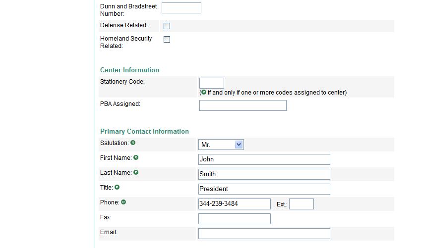Click into the PBA Assigned field

point(243,105)
